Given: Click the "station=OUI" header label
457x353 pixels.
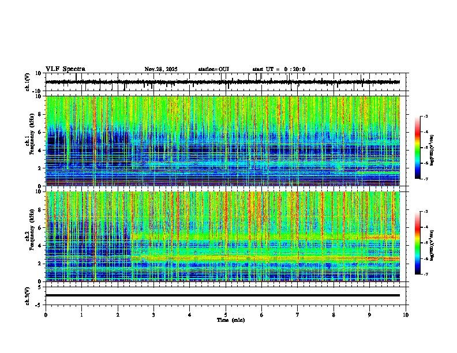Looking at the screenshot, I should pos(213,69).
